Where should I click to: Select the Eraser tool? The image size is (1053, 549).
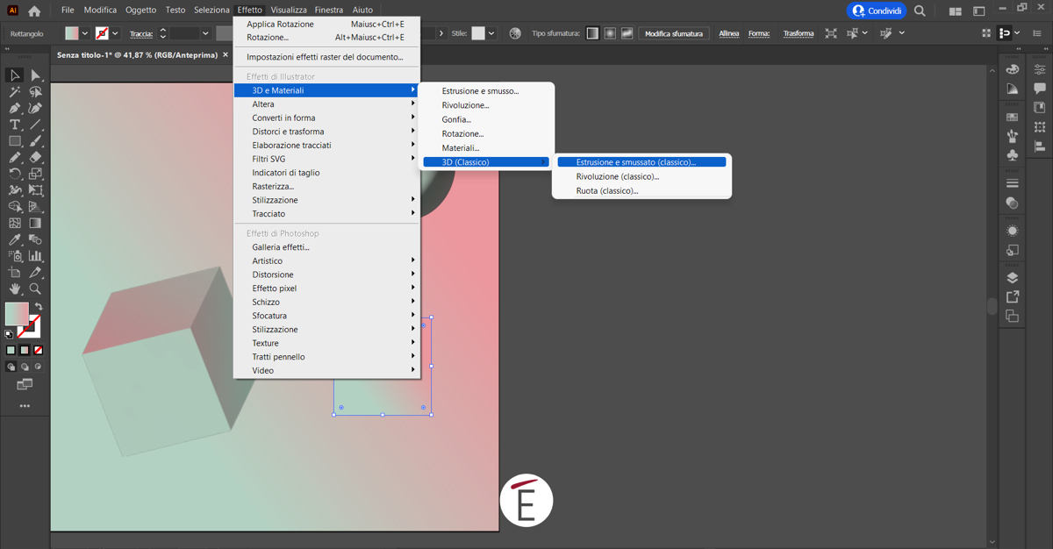click(35, 158)
